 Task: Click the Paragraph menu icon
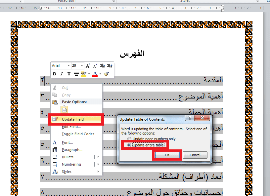click(x=55, y=150)
